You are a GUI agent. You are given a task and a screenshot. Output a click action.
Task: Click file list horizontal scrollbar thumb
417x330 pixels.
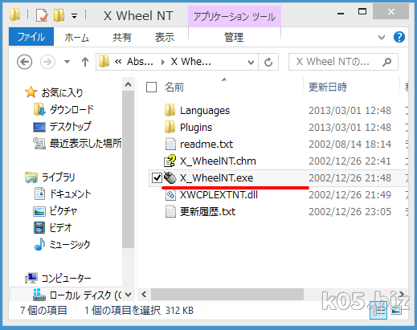pos(227,295)
